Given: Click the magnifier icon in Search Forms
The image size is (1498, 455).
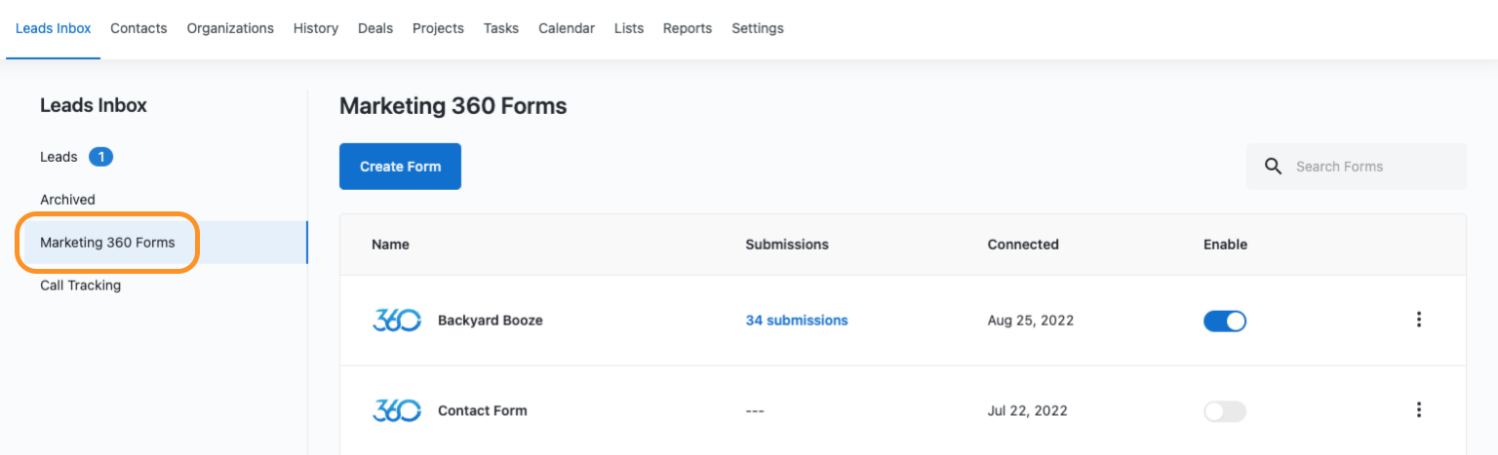Looking at the screenshot, I should tap(1273, 167).
